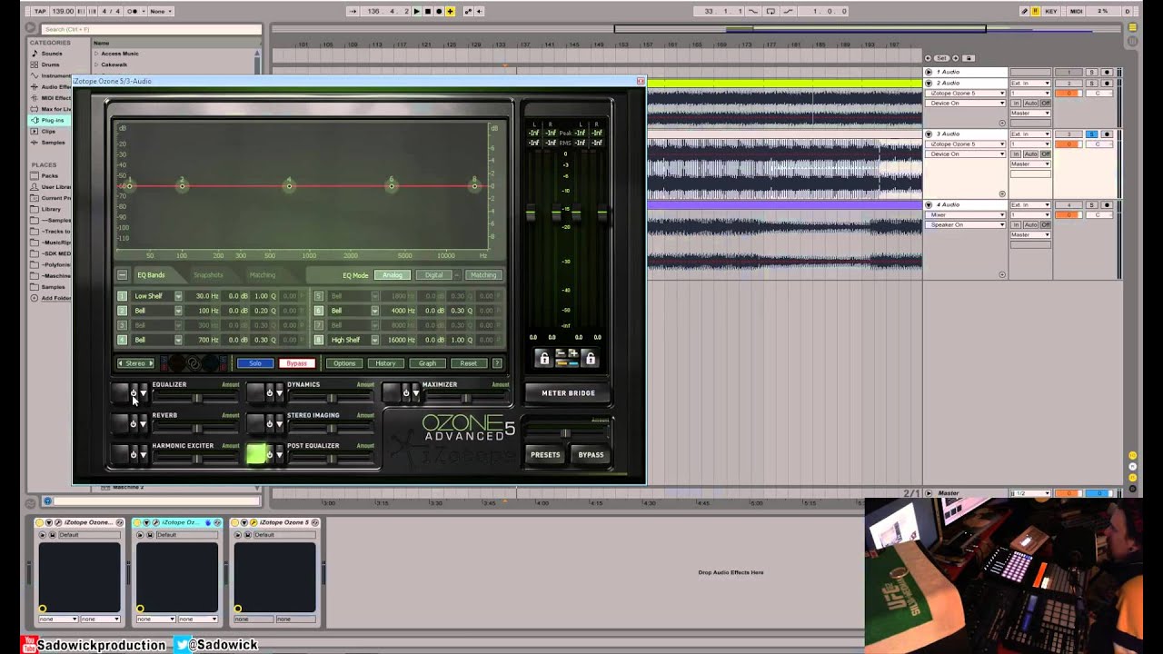
Task: Click the Play button in Ableton transport
Action: click(x=416, y=11)
